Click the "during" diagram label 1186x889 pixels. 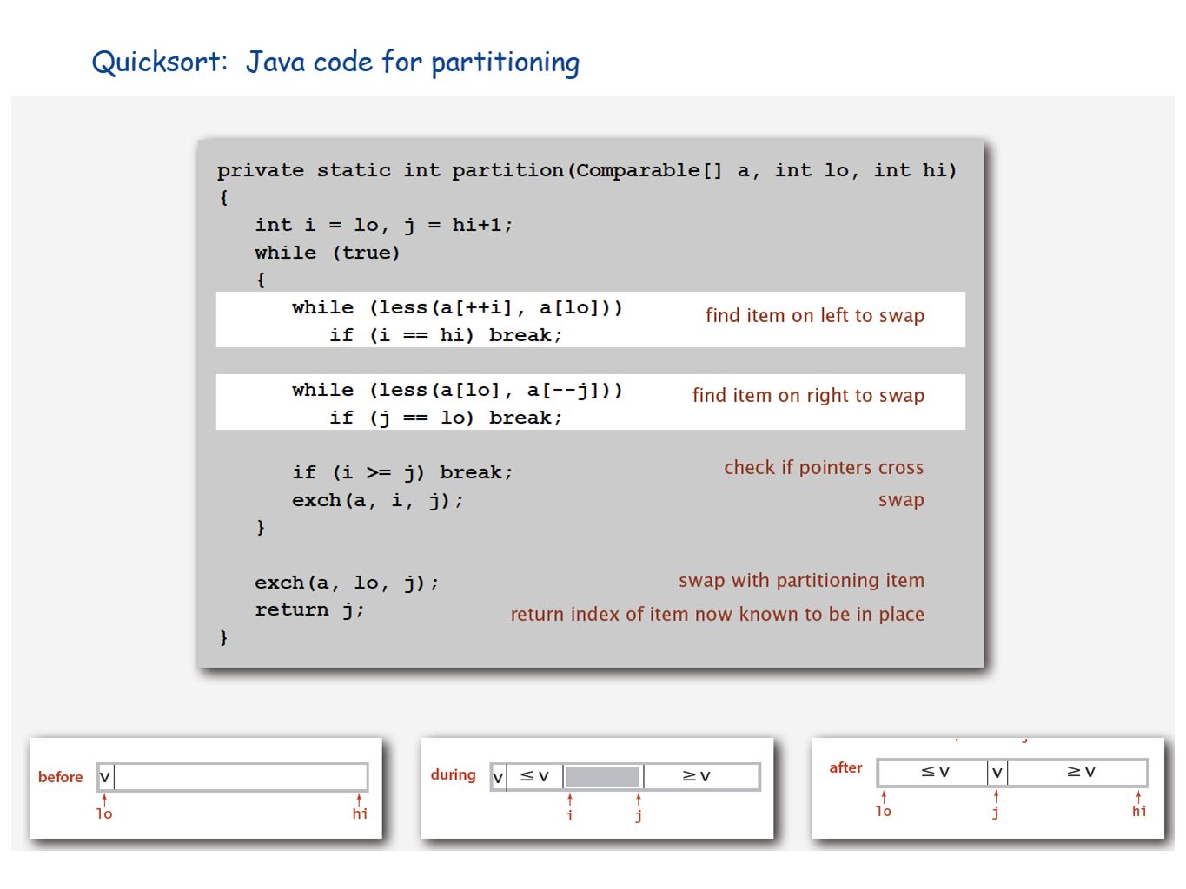tap(453, 774)
